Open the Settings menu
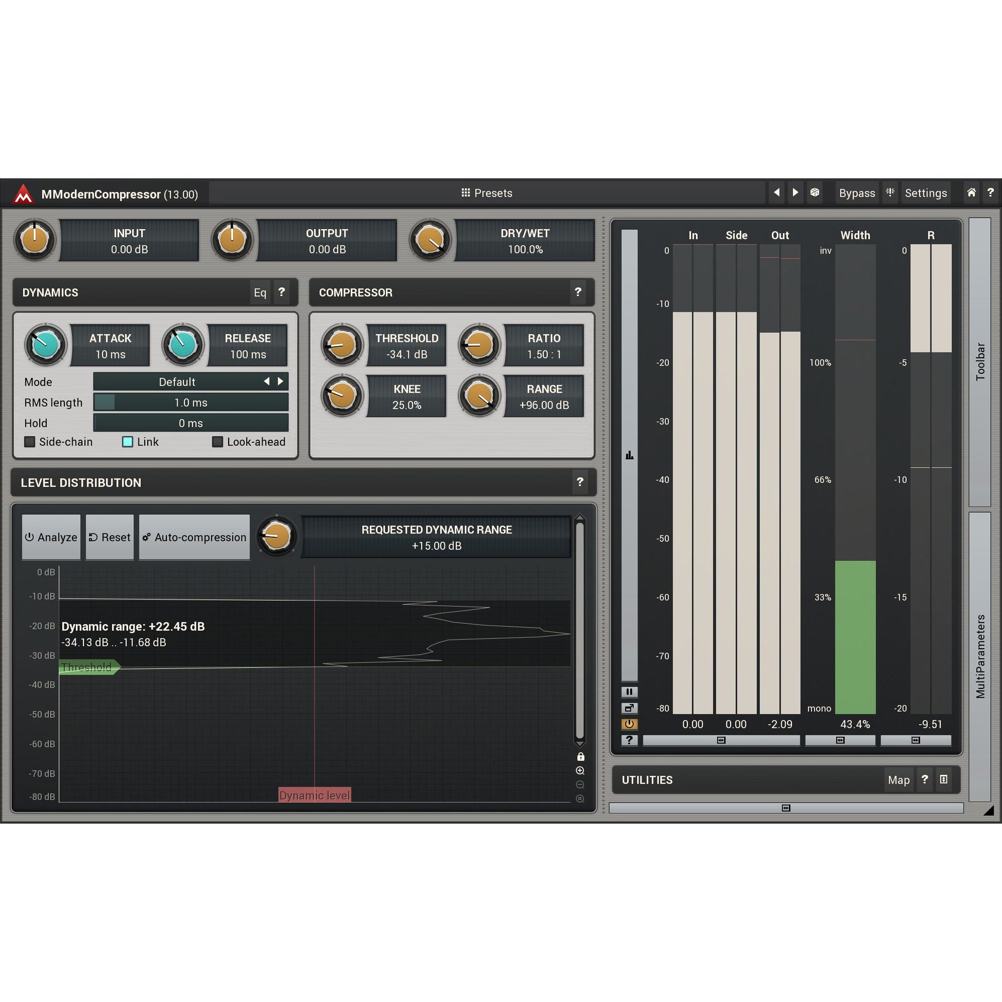The height and width of the screenshot is (1002, 1002). click(x=925, y=193)
